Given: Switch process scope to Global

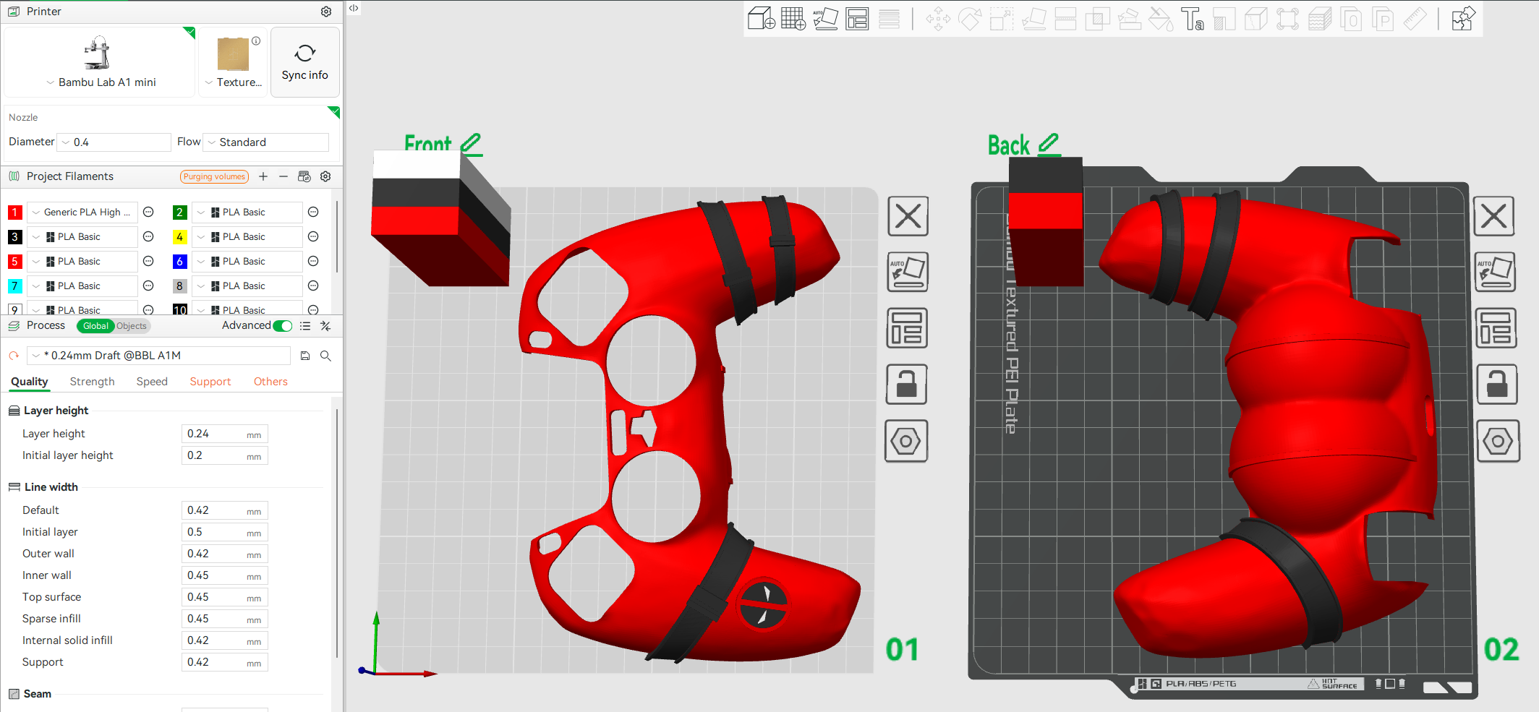Looking at the screenshot, I should coord(95,326).
